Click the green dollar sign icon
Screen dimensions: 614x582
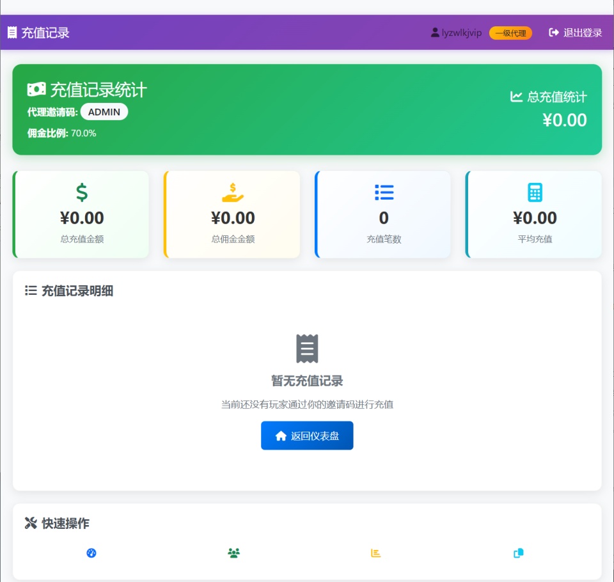(x=82, y=192)
